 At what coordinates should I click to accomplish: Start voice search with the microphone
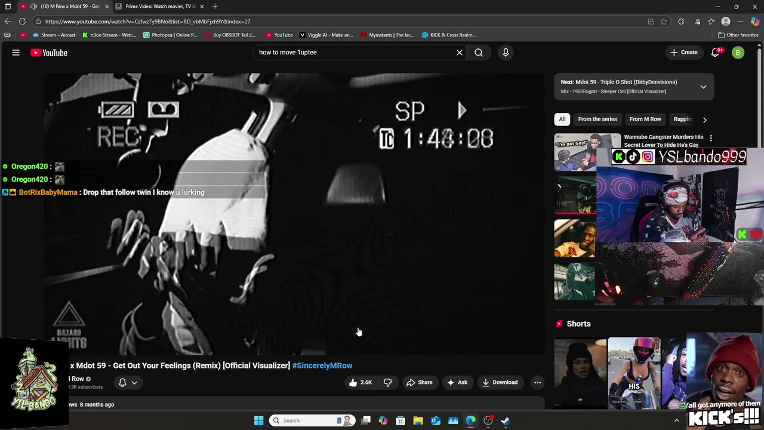click(506, 53)
